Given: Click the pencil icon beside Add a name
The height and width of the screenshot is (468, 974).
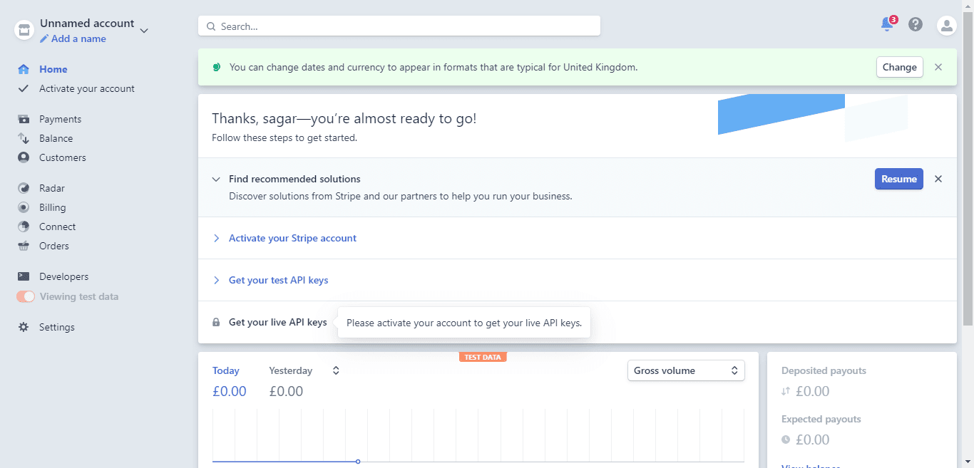Looking at the screenshot, I should (x=44, y=39).
